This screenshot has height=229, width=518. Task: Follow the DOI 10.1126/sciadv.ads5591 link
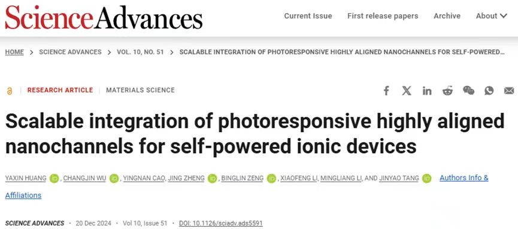coord(221,223)
